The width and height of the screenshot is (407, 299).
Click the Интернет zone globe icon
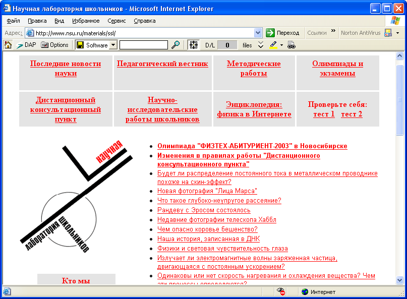click(x=305, y=292)
